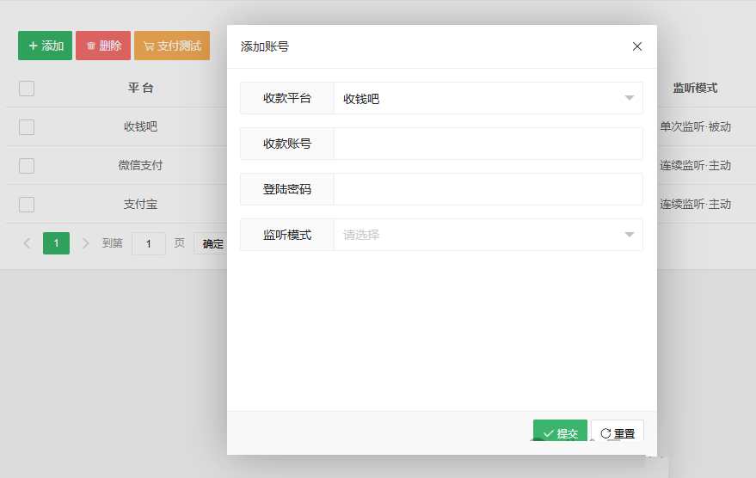Click the page number jump input box

(x=149, y=243)
